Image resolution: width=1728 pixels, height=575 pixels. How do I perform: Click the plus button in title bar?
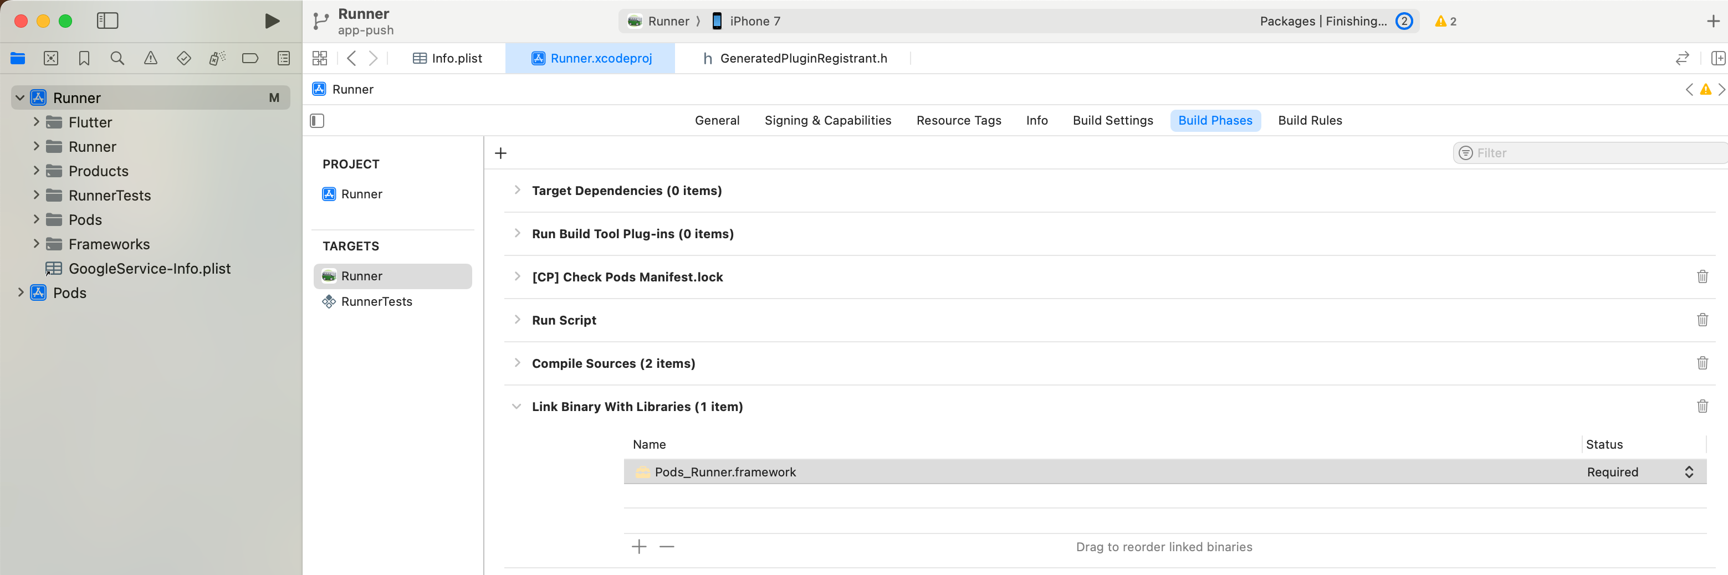point(1712,22)
